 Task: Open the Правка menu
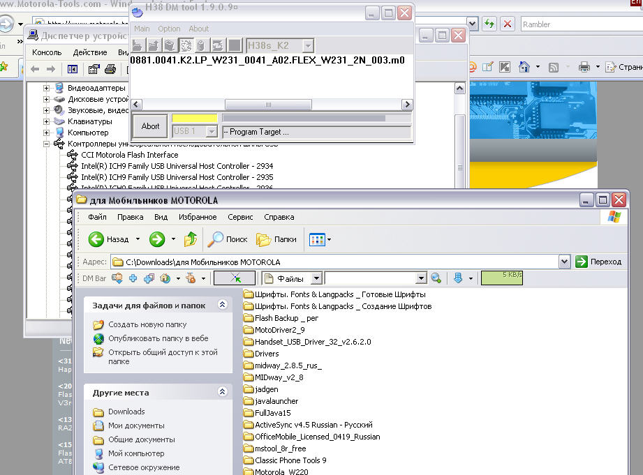coord(131,217)
